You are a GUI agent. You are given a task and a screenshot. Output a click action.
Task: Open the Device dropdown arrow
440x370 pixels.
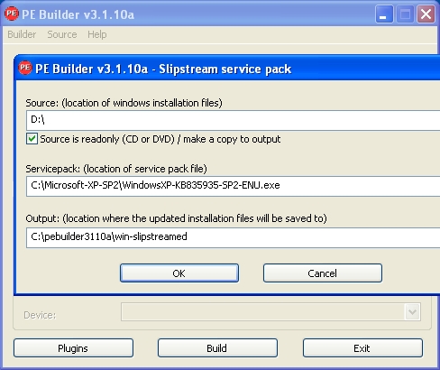coord(412,312)
